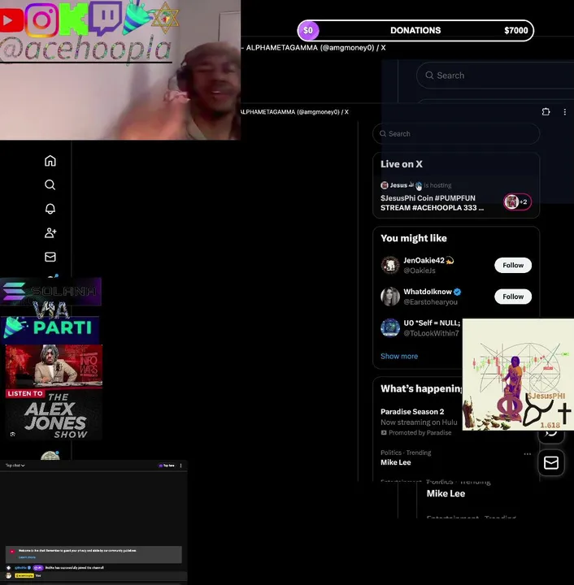Click the donations progress bar
This screenshot has width=574, height=585.
tap(415, 31)
